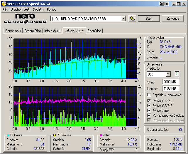Click the Nero disc icon in title bar
Image resolution: width=188 pixels, height=154 pixels.
point(4,4)
